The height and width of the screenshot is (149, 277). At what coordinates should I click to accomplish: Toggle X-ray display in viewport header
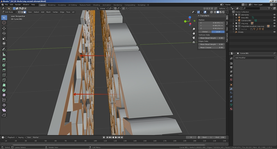pos(211,12)
